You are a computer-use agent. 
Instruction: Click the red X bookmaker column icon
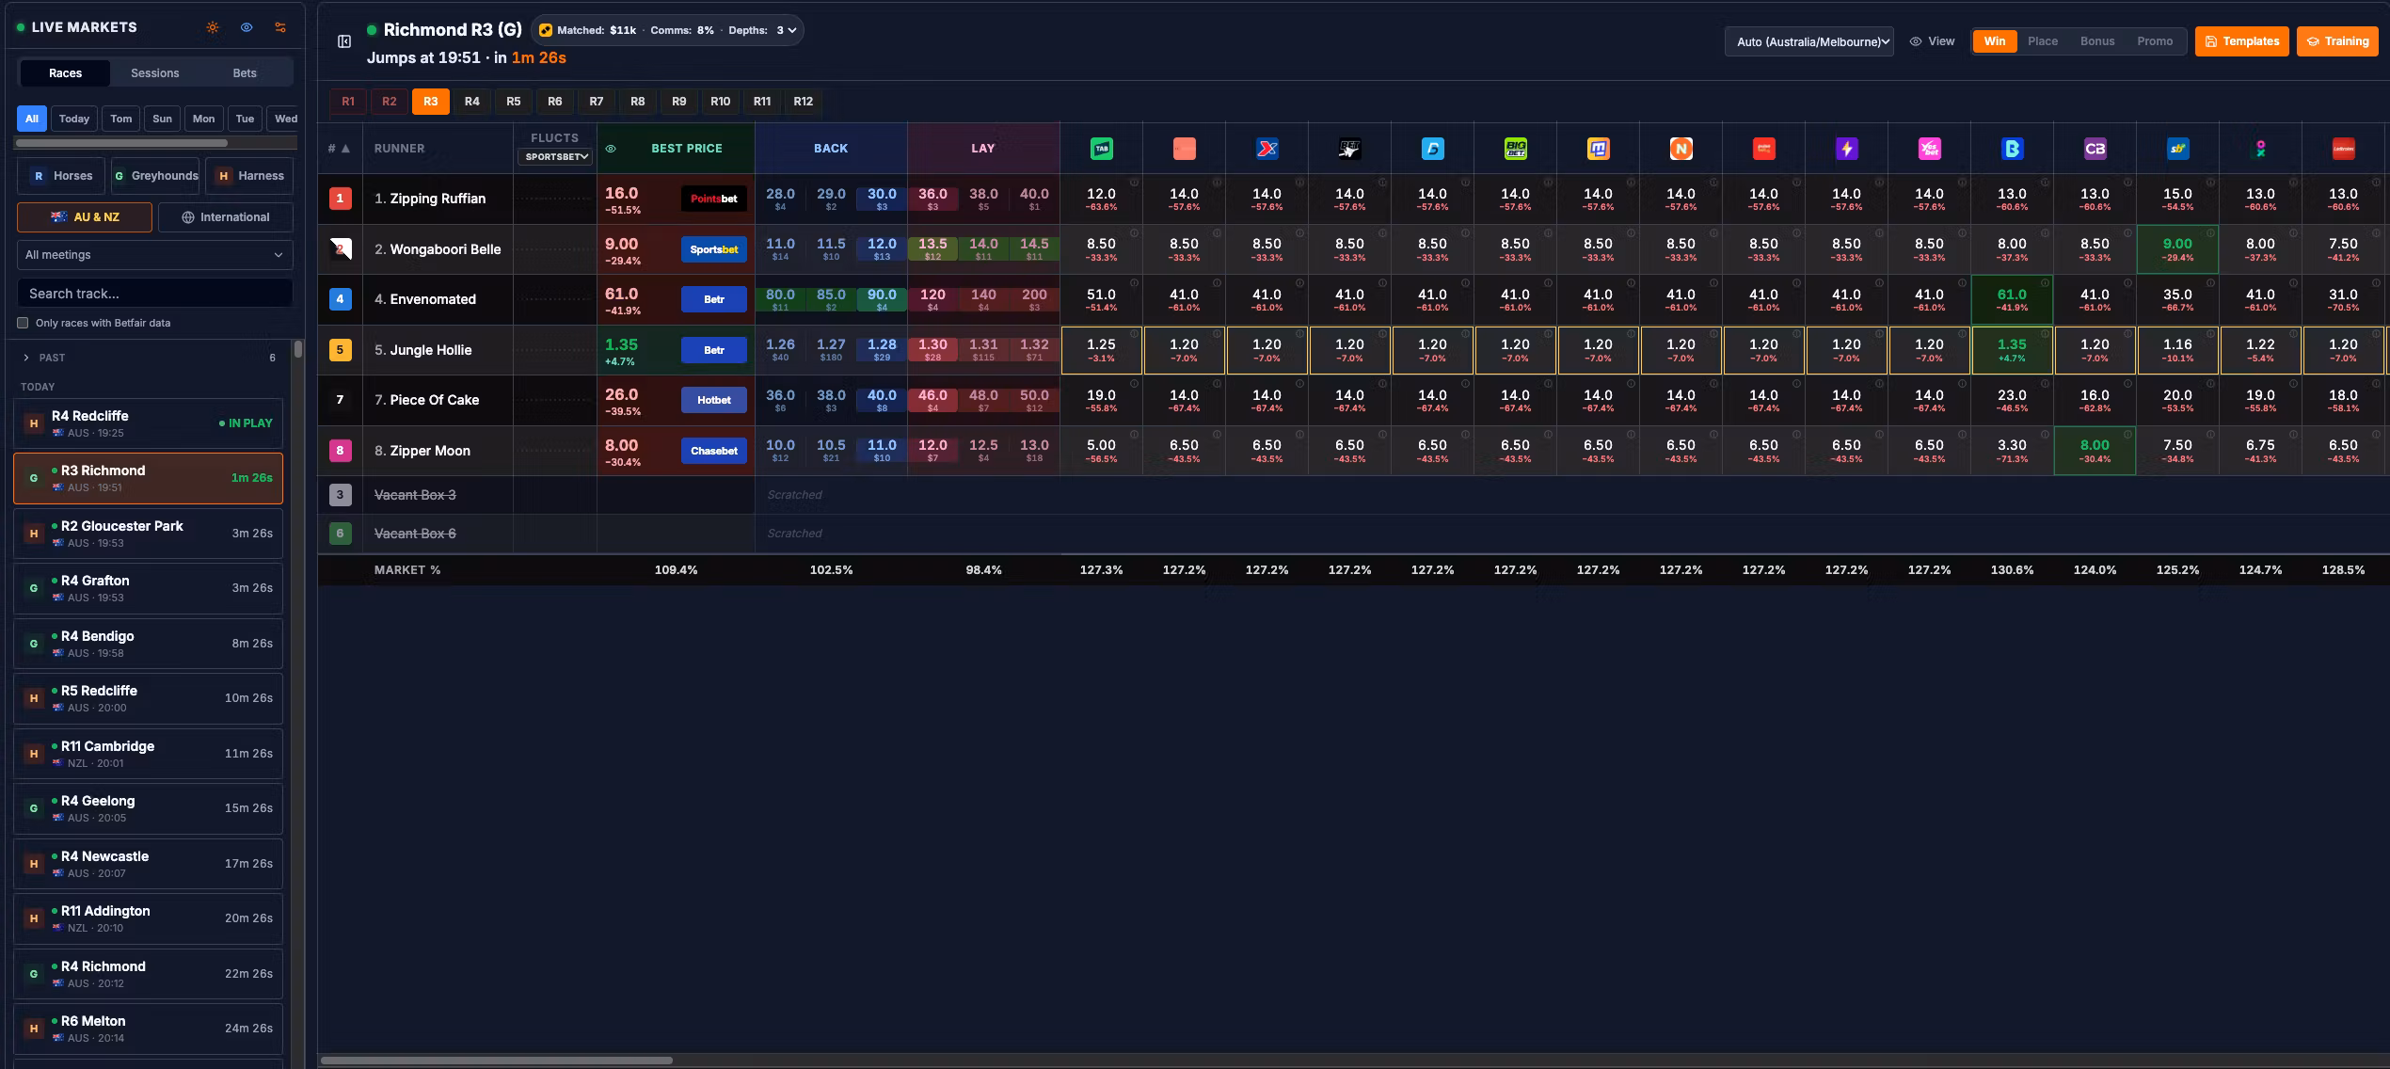(1267, 149)
